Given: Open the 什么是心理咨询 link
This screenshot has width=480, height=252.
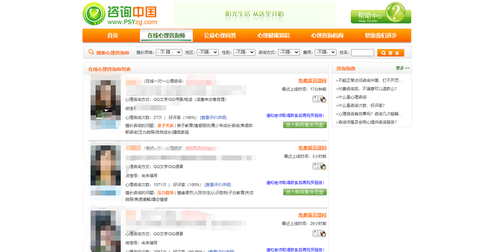Looking at the screenshot, I should (352, 97).
